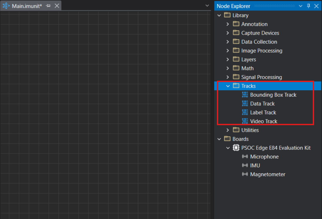The width and height of the screenshot is (322, 219).
Task: Click the Magnetometer sensor icon
Action: coord(245,174)
